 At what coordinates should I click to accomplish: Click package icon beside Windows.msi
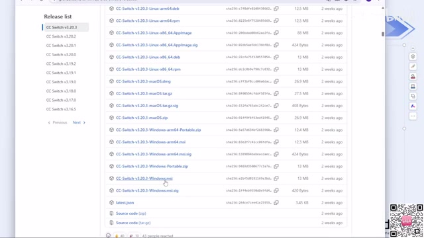click(111, 178)
